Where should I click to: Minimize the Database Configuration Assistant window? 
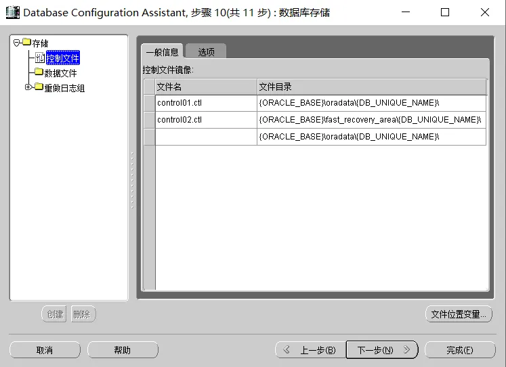tap(406, 12)
